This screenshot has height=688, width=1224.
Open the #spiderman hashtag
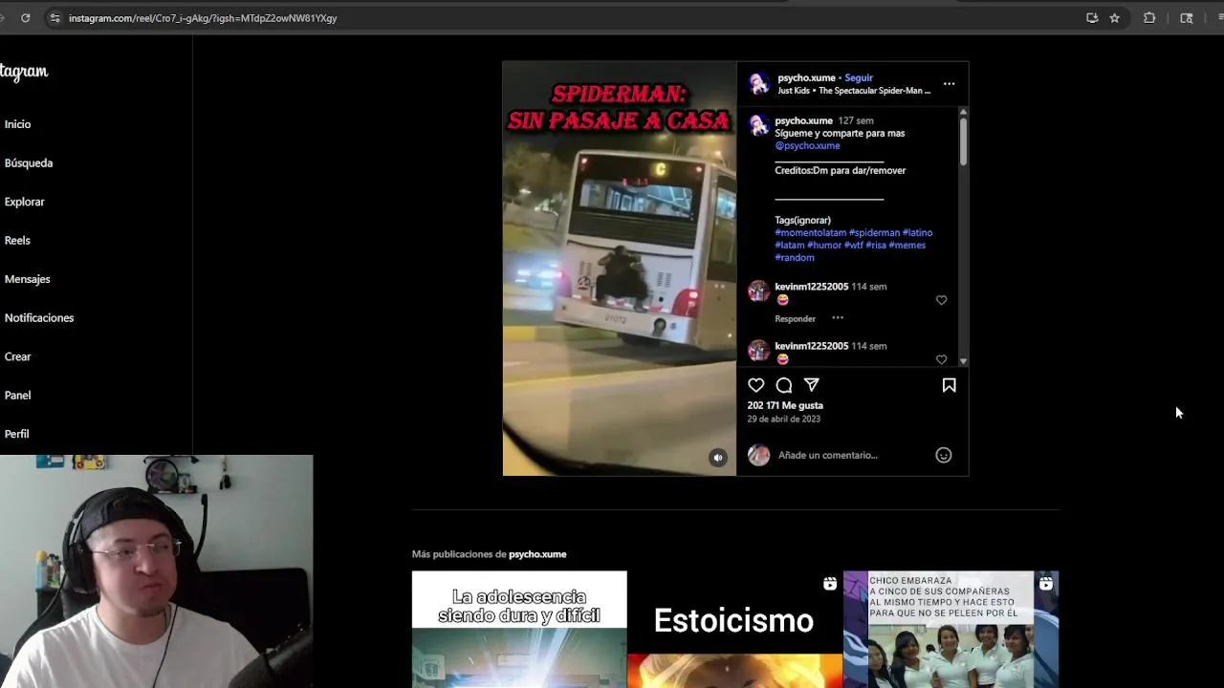coord(874,232)
